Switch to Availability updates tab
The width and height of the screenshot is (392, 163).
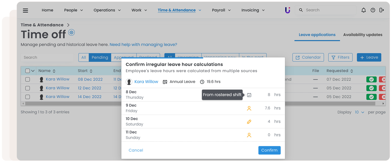[x=363, y=35]
